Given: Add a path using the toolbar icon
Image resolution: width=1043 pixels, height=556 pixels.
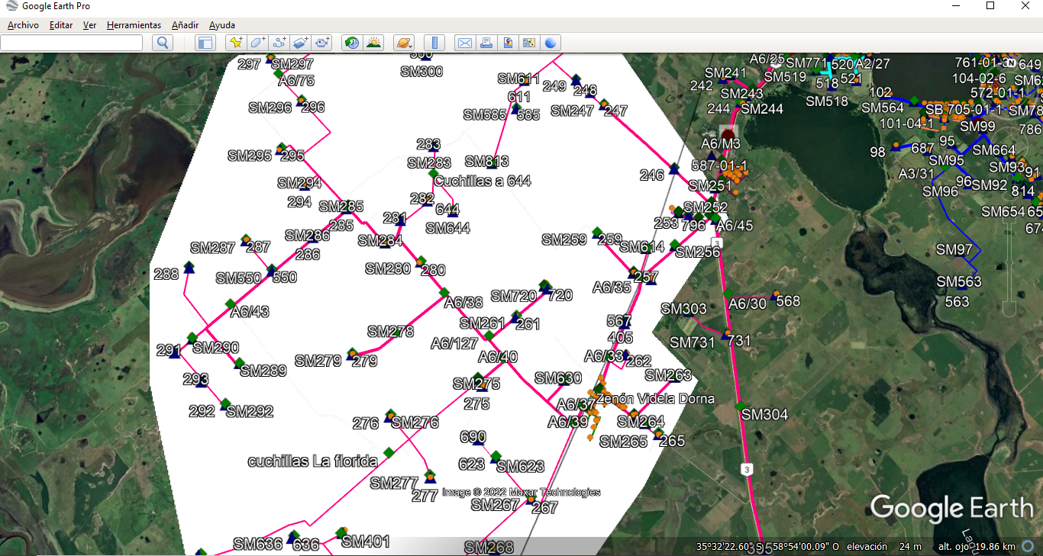Looking at the screenshot, I should click(279, 43).
